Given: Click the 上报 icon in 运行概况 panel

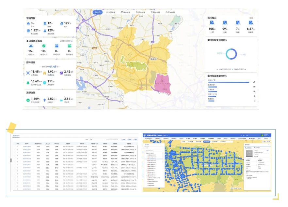Looking at the screenshot, I should pos(212,23).
